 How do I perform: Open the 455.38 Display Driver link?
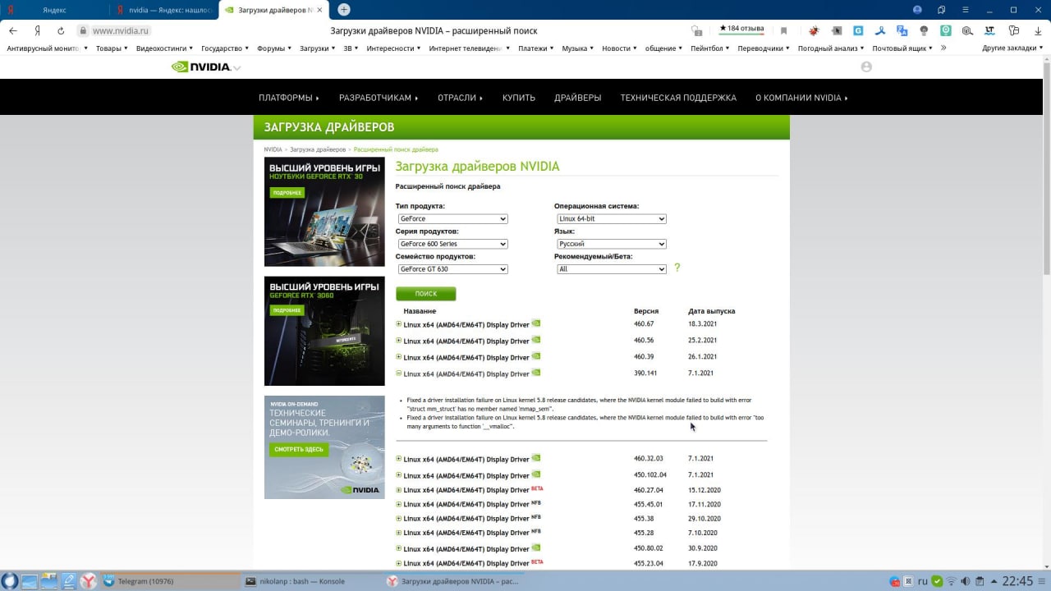point(466,519)
